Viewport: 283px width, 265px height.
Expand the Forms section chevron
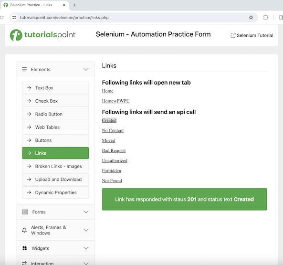(x=86, y=212)
